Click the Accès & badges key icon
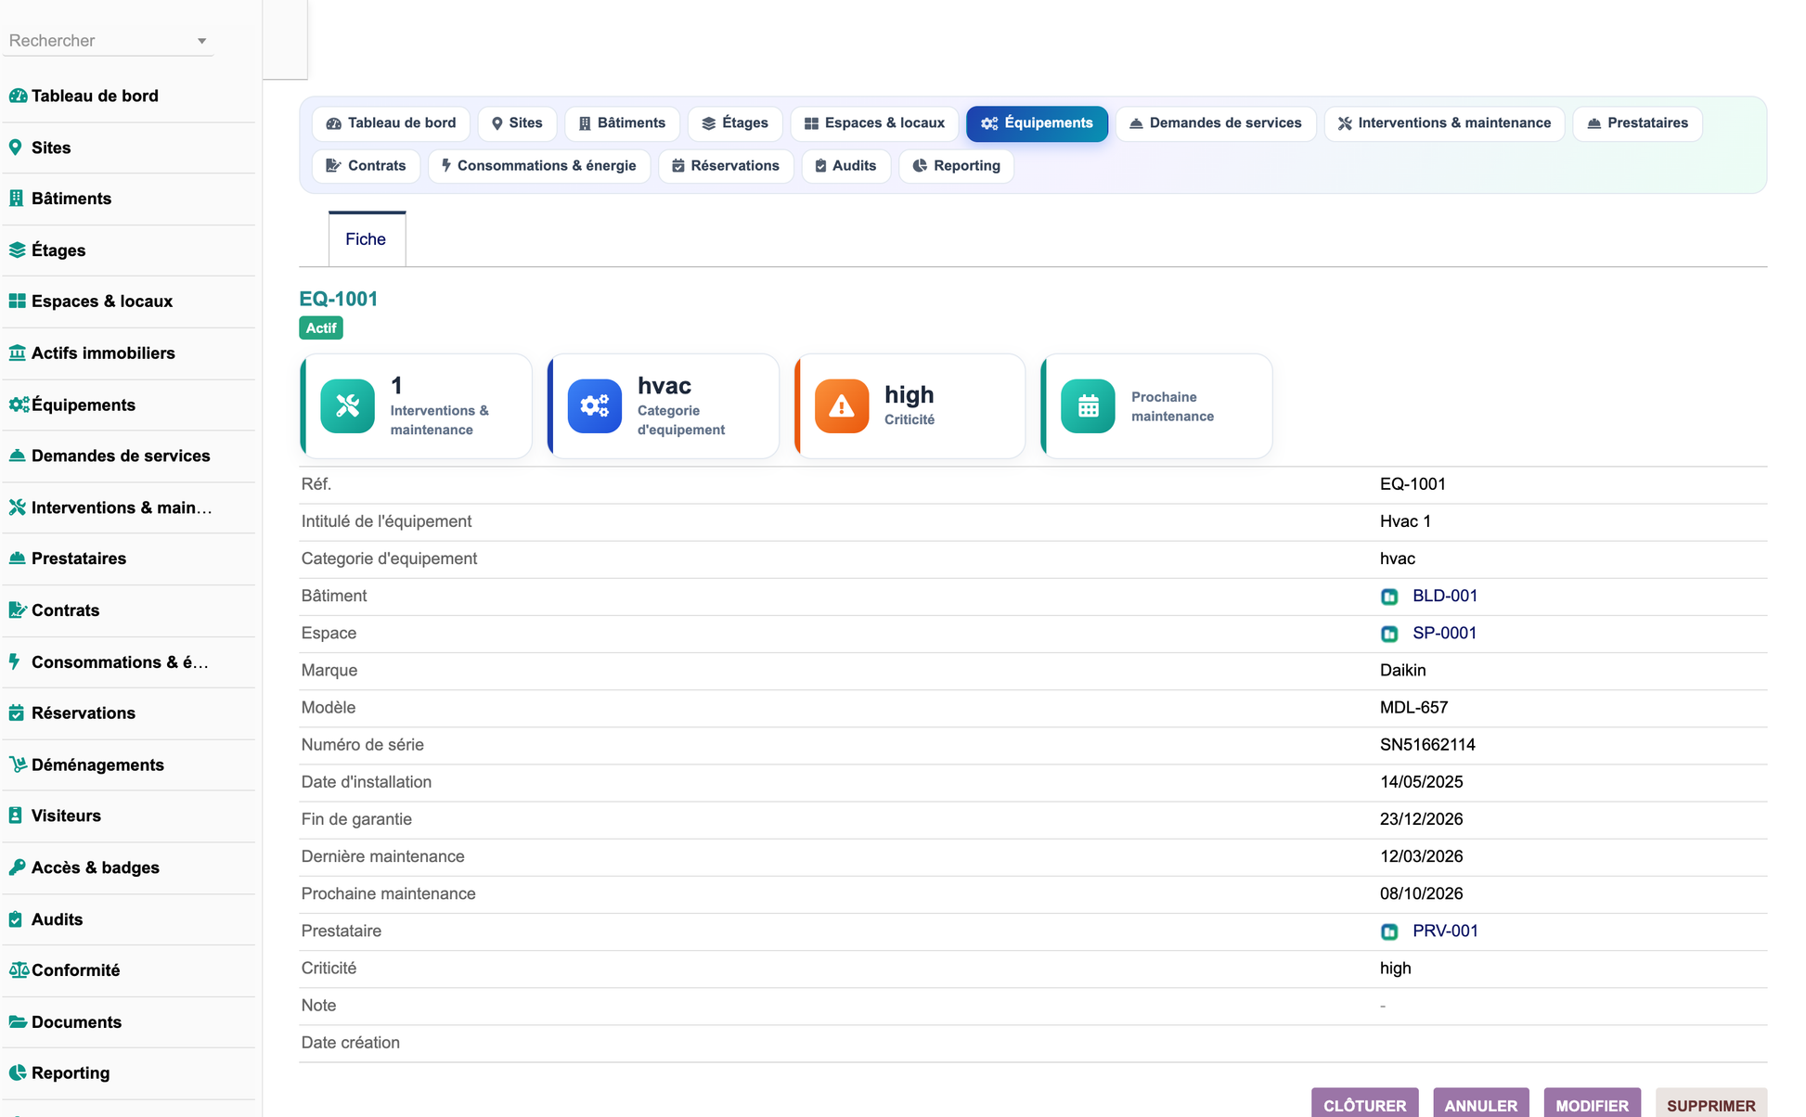Viewport: 1806px width, 1117px height. pyautogui.click(x=17, y=867)
